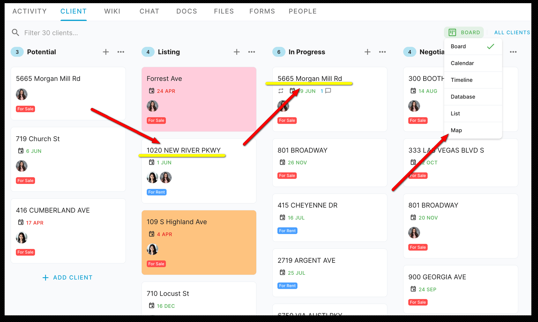Click calendar icon on Forrest Ave card
The height and width of the screenshot is (322, 538).
coord(151,91)
